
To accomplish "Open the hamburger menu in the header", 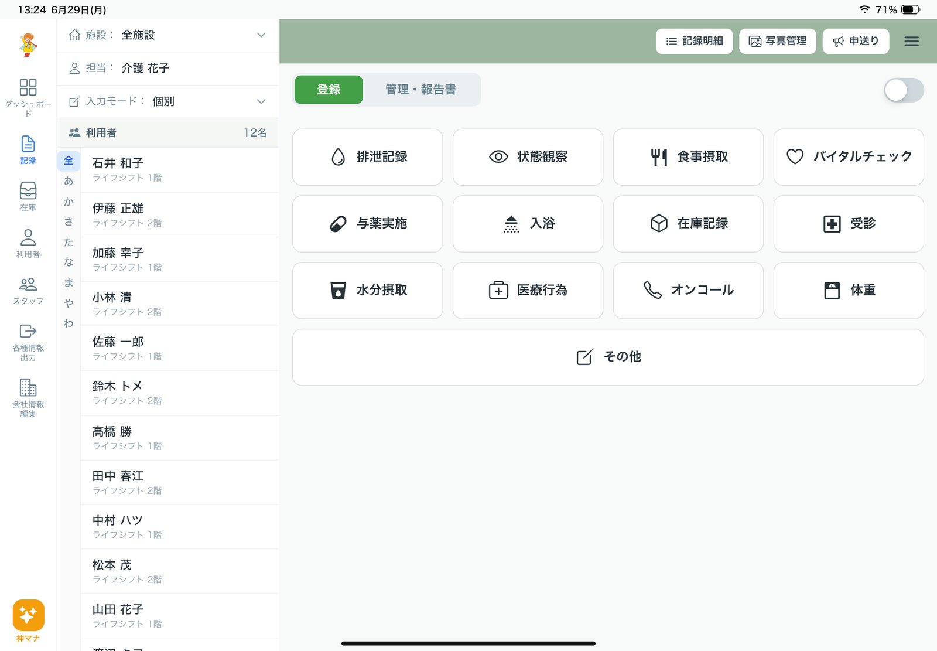I will coord(911,41).
